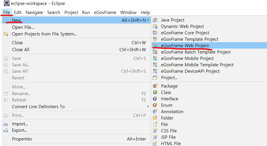This screenshot has height=146, width=267.
Task: Click the Java Project icon
Action: coord(155,20)
